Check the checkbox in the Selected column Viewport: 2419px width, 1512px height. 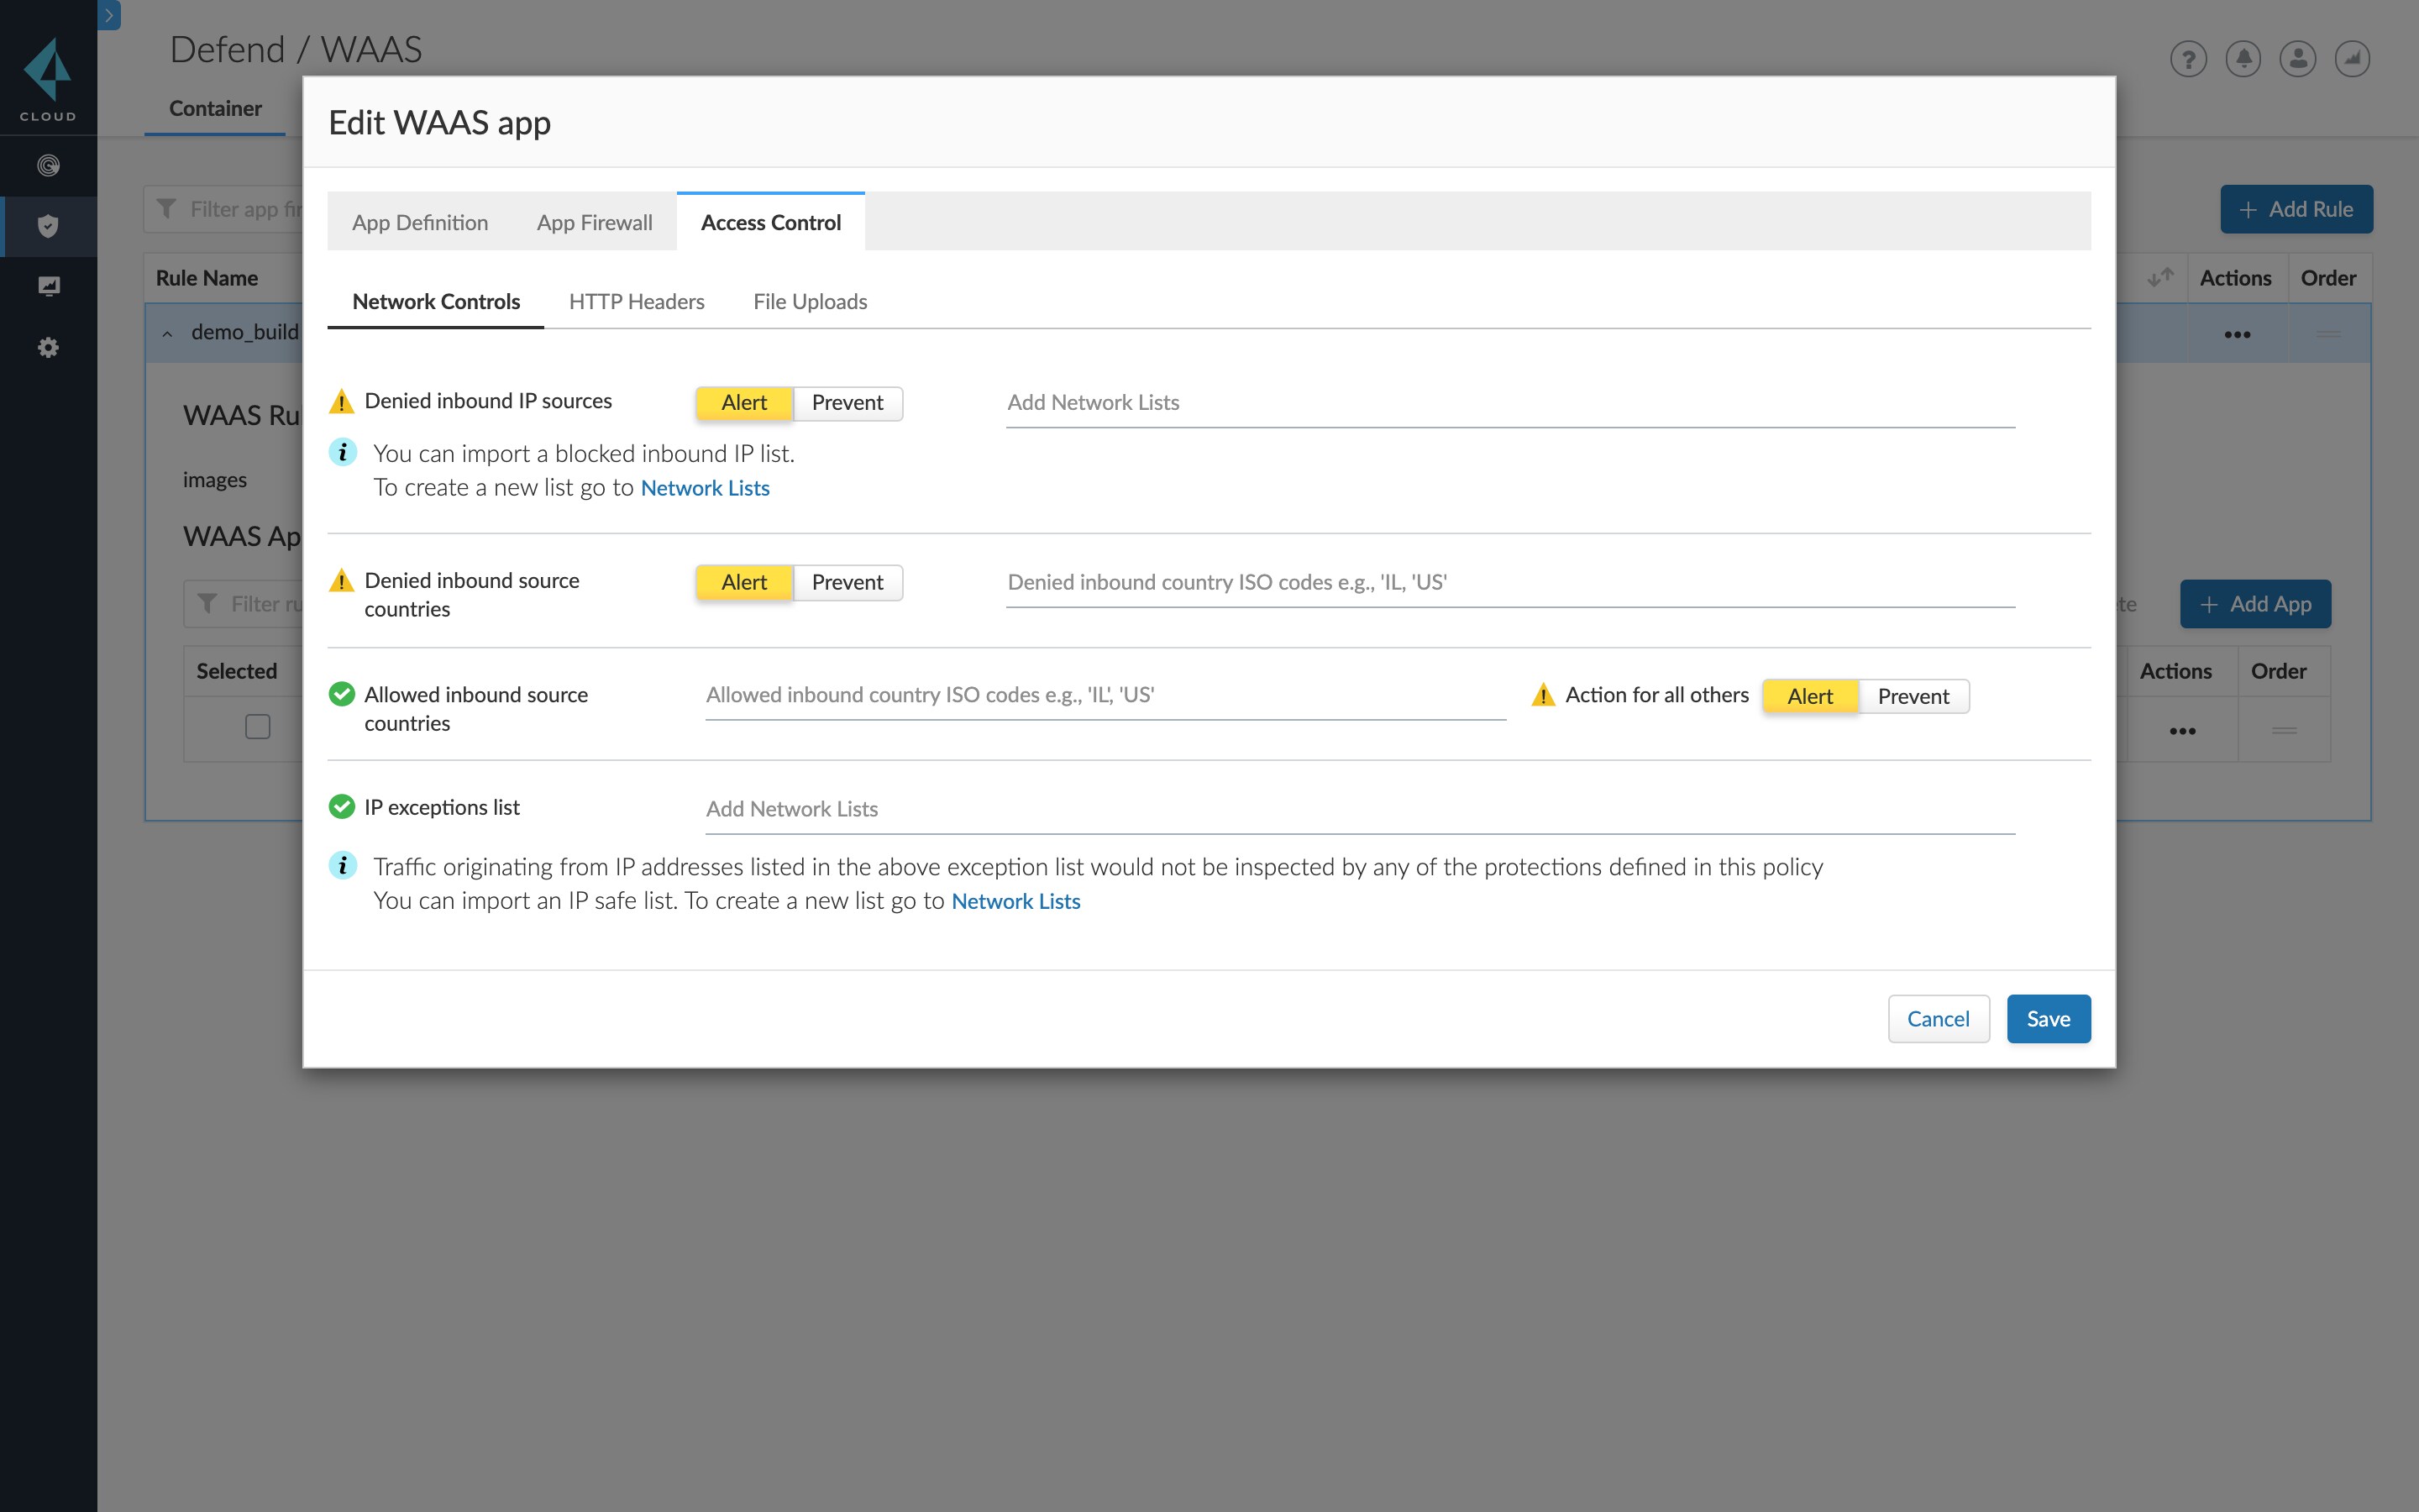pyautogui.click(x=257, y=727)
